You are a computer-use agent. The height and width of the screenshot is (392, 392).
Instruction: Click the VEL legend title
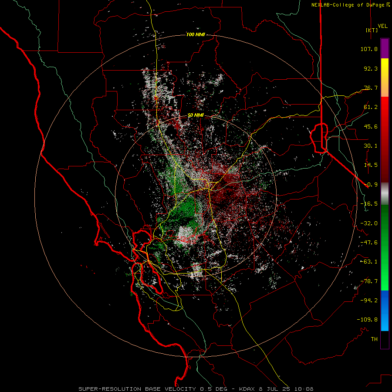382,26
